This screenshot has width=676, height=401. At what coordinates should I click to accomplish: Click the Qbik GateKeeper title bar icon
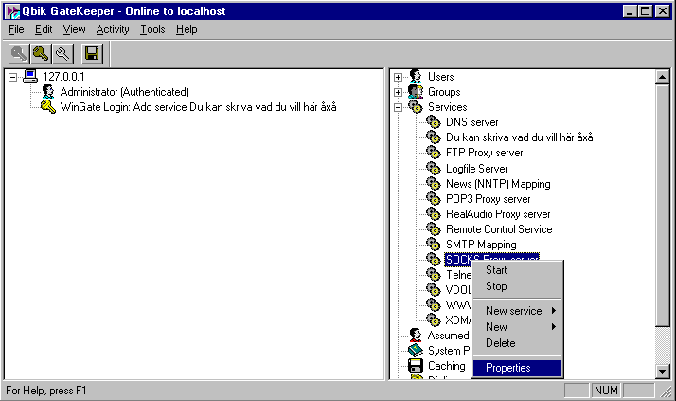coord(13,11)
